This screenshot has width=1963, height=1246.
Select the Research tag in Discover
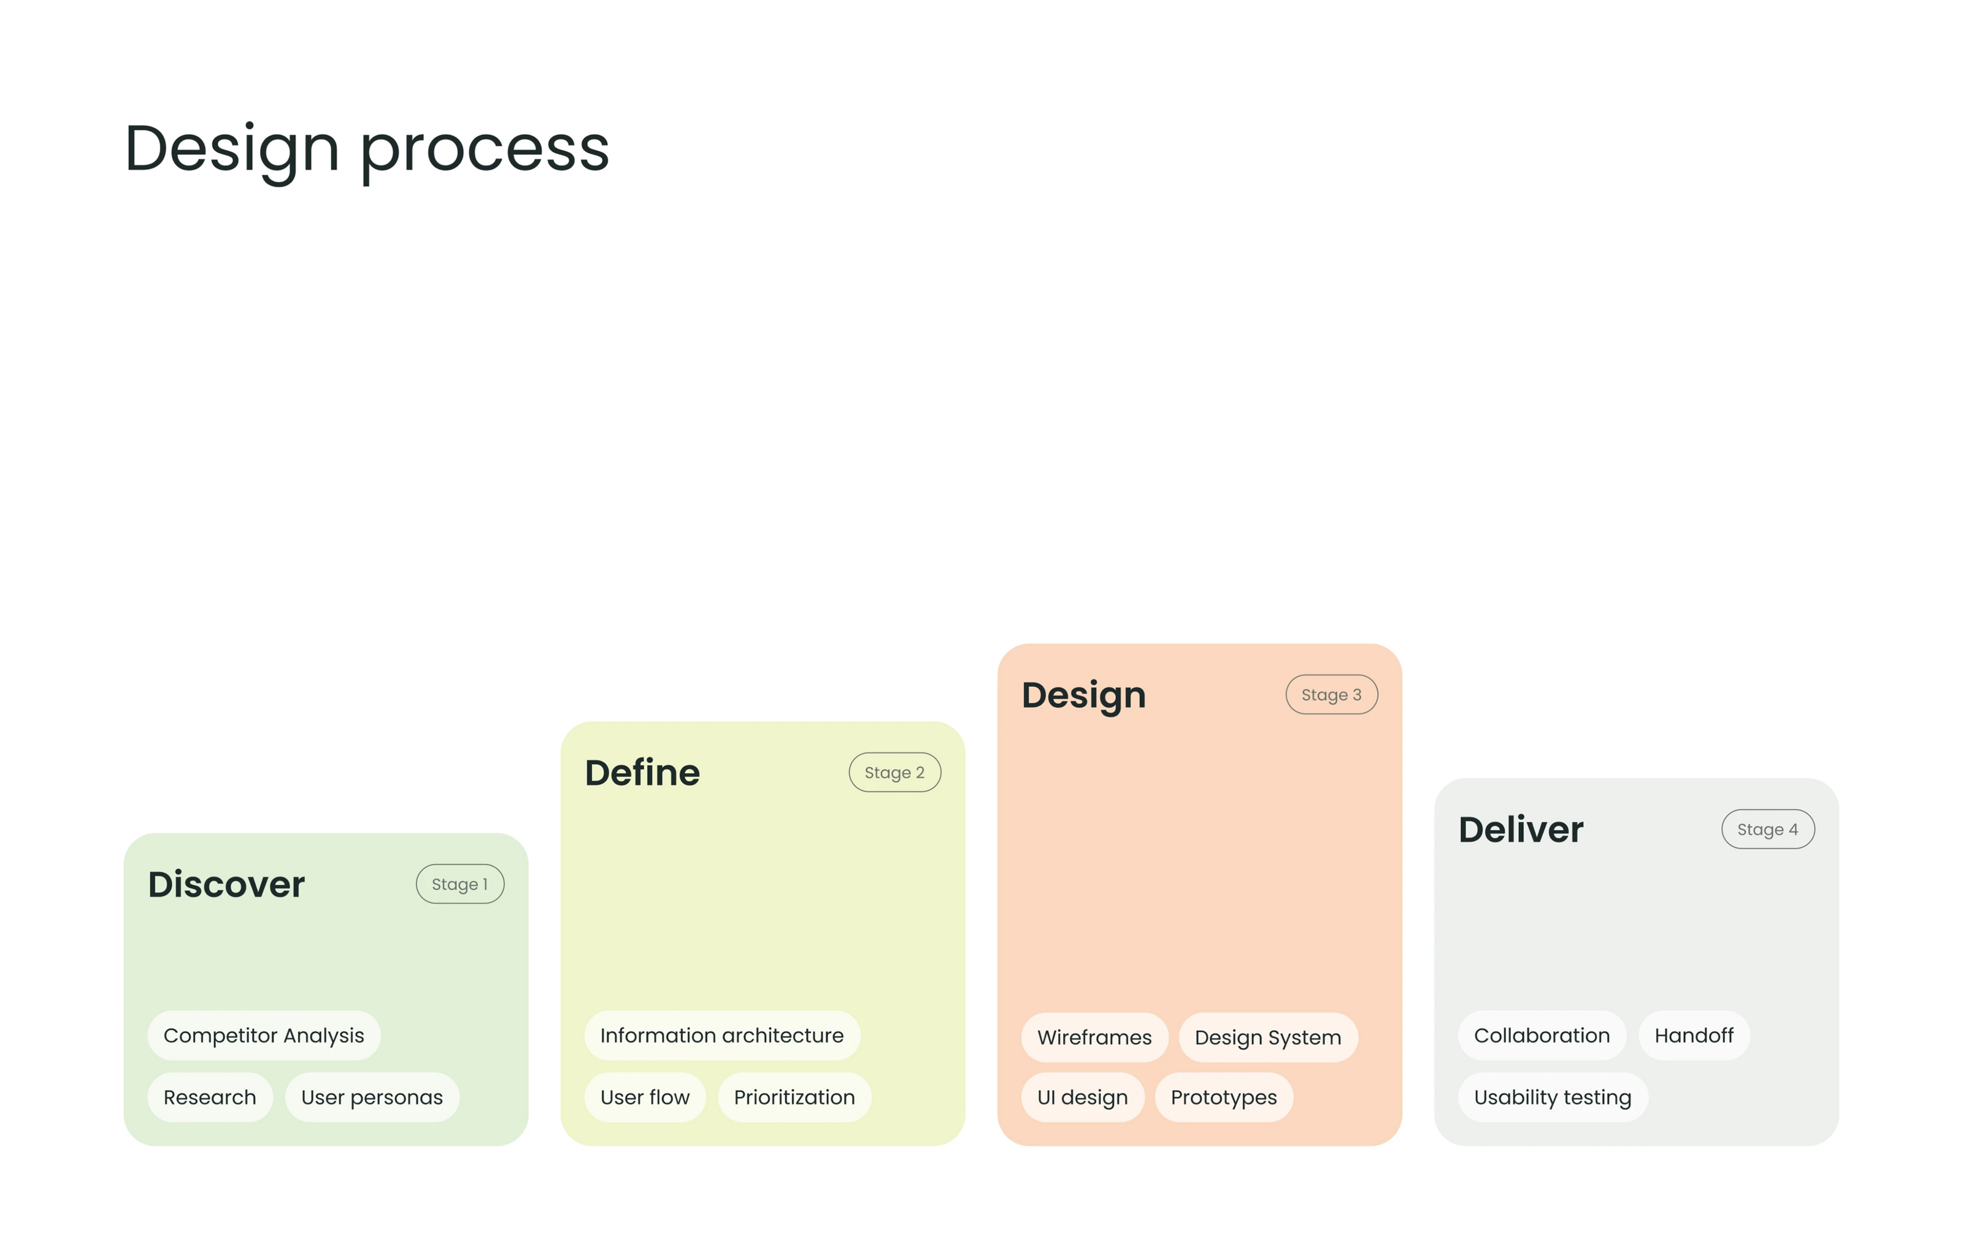click(210, 1098)
